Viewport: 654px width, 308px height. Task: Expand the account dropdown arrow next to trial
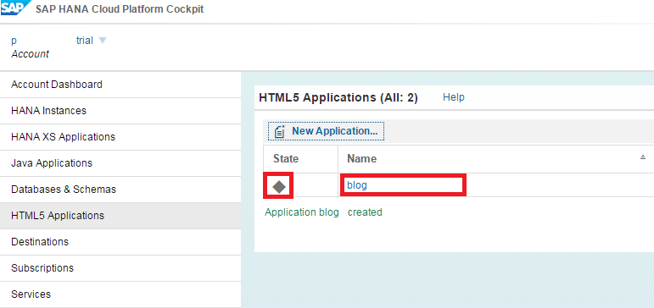pyautogui.click(x=103, y=41)
